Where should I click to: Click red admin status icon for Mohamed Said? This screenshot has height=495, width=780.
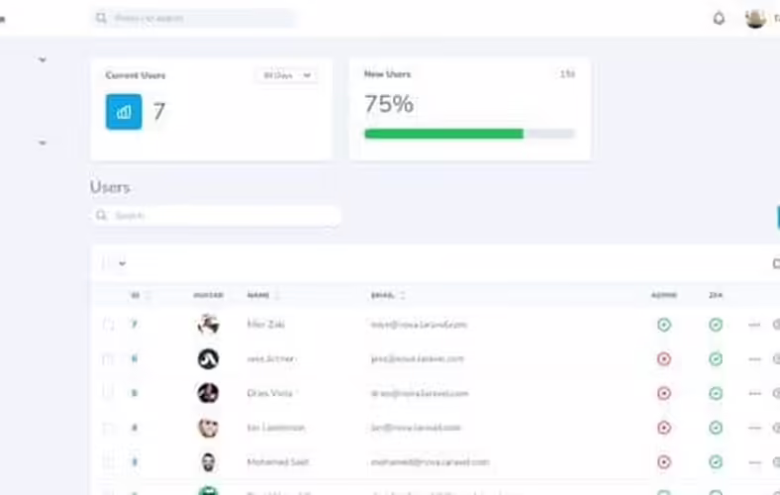(x=664, y=461)
